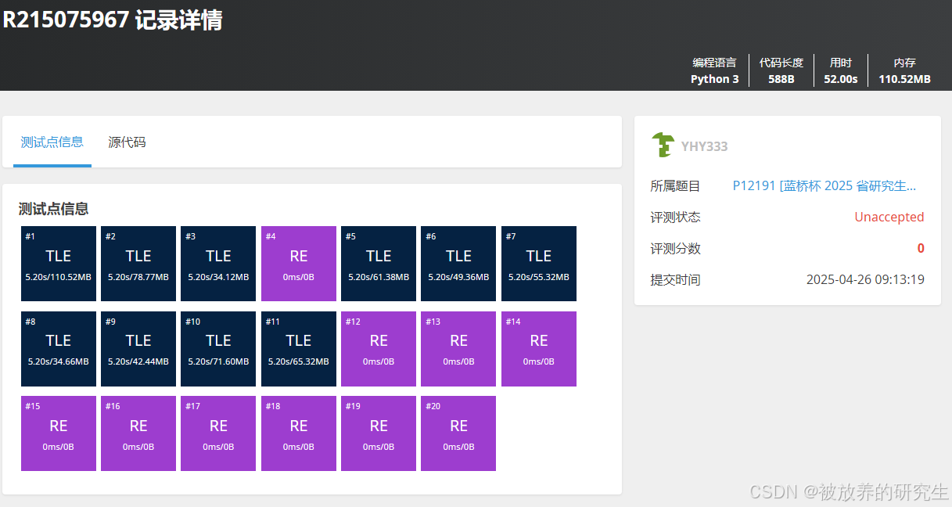Click the 内存 header label
Viewport: 952px width, 507px height.
(x=904, y=63)
